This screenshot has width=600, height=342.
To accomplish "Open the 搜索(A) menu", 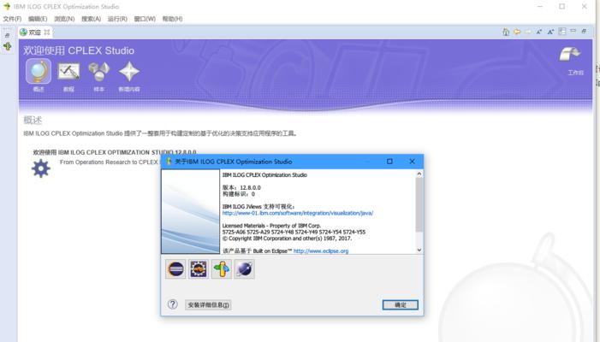I will tap(91, 19).
